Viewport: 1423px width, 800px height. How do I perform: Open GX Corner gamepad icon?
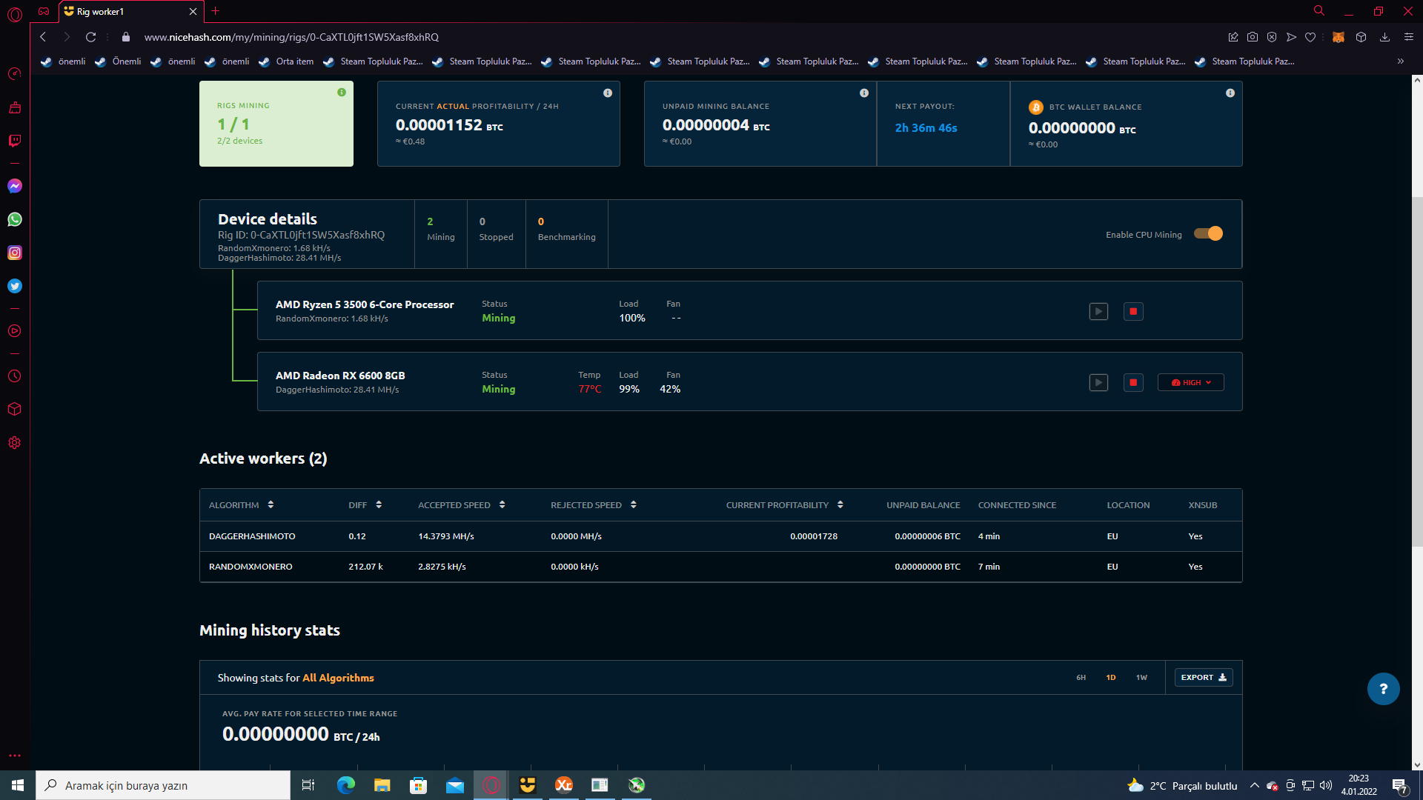point(44,11)
